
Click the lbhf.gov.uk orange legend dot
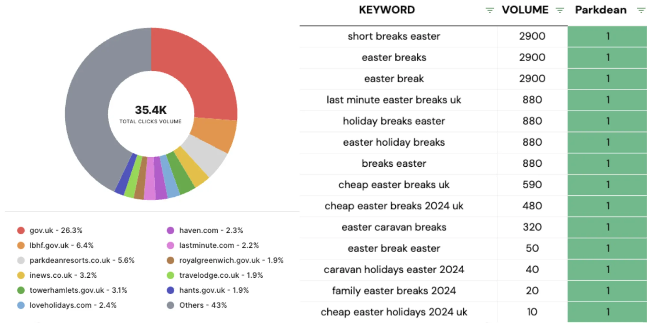coord(21,245)
